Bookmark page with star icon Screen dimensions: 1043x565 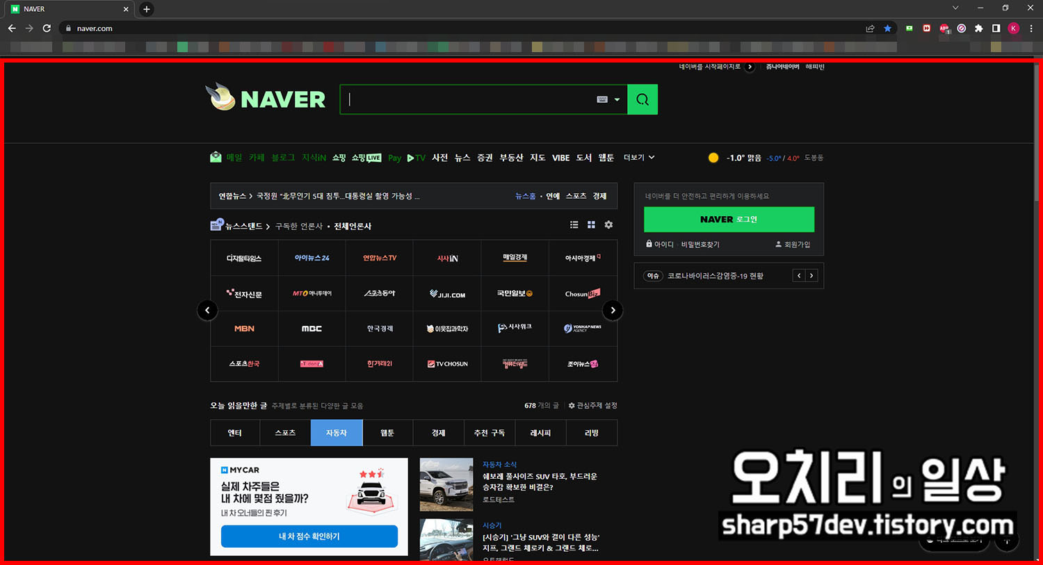click(887, 28)
